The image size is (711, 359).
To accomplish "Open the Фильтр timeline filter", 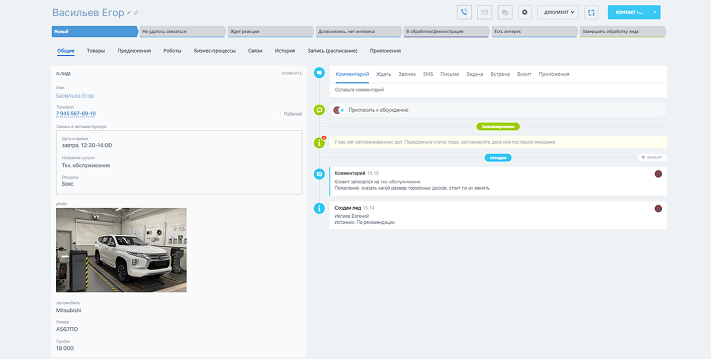I will [652, 157].
